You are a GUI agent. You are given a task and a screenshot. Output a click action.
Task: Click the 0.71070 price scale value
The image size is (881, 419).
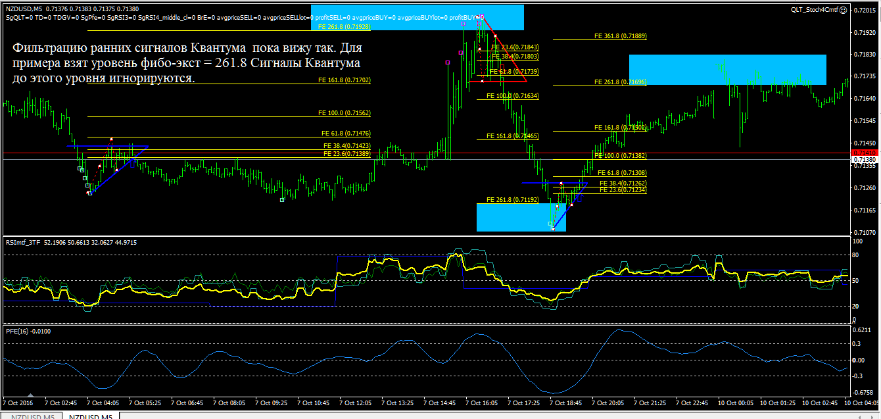(866, 233)
